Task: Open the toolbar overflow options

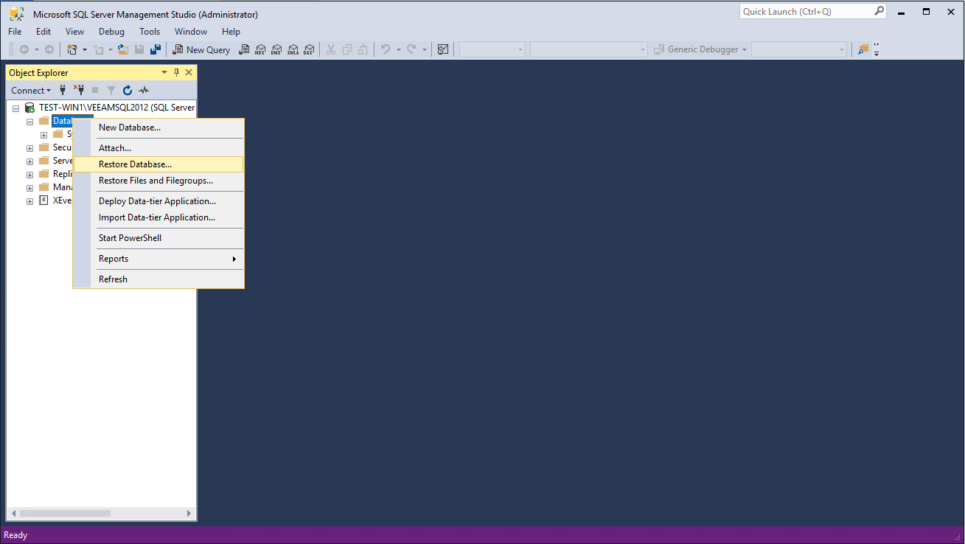Action: pyautogui.click(x=877, y=49)
